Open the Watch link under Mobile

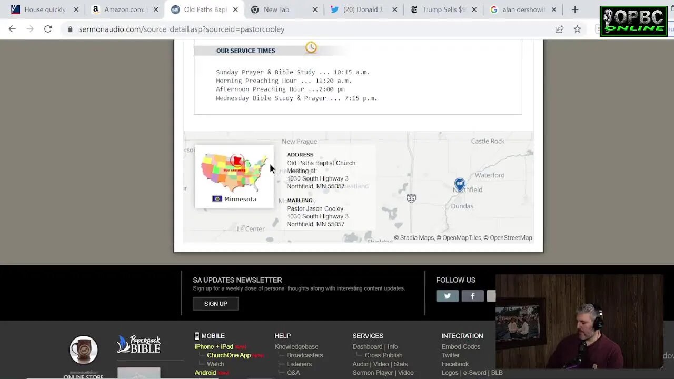[215, 364]
